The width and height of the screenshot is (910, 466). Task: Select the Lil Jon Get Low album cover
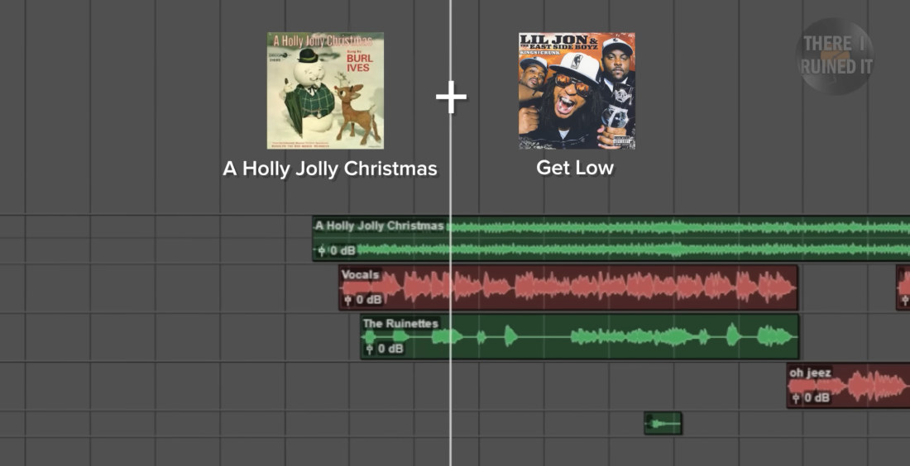pos(577,90)
